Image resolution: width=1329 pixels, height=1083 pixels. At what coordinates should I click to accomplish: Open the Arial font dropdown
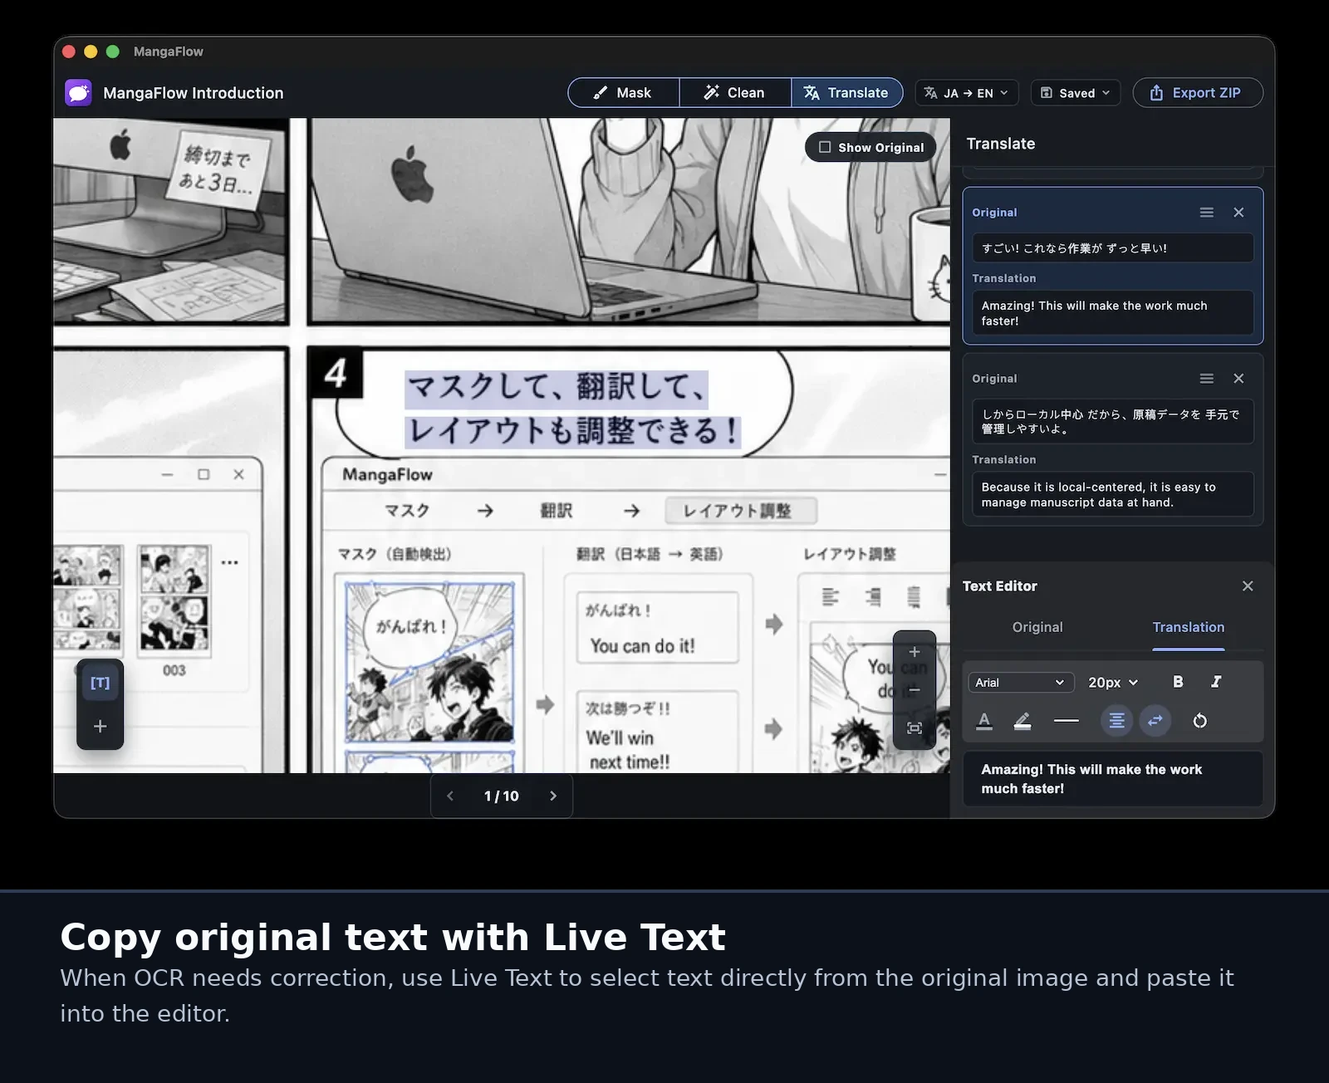tap(1021, 683)
